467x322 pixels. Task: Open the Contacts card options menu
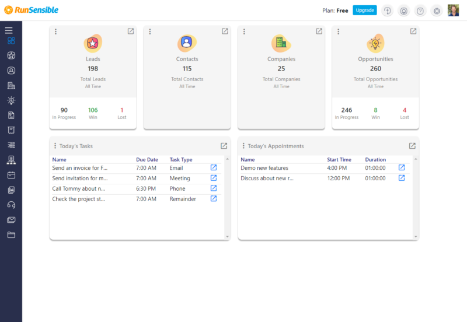click(x=150, y=32)
